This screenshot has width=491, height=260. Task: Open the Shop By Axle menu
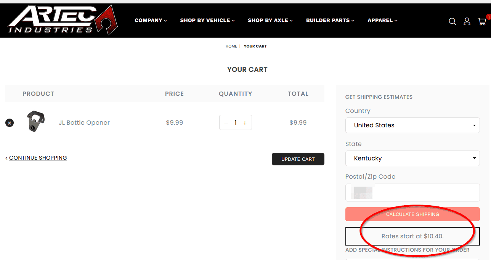(x=270, y=20)
